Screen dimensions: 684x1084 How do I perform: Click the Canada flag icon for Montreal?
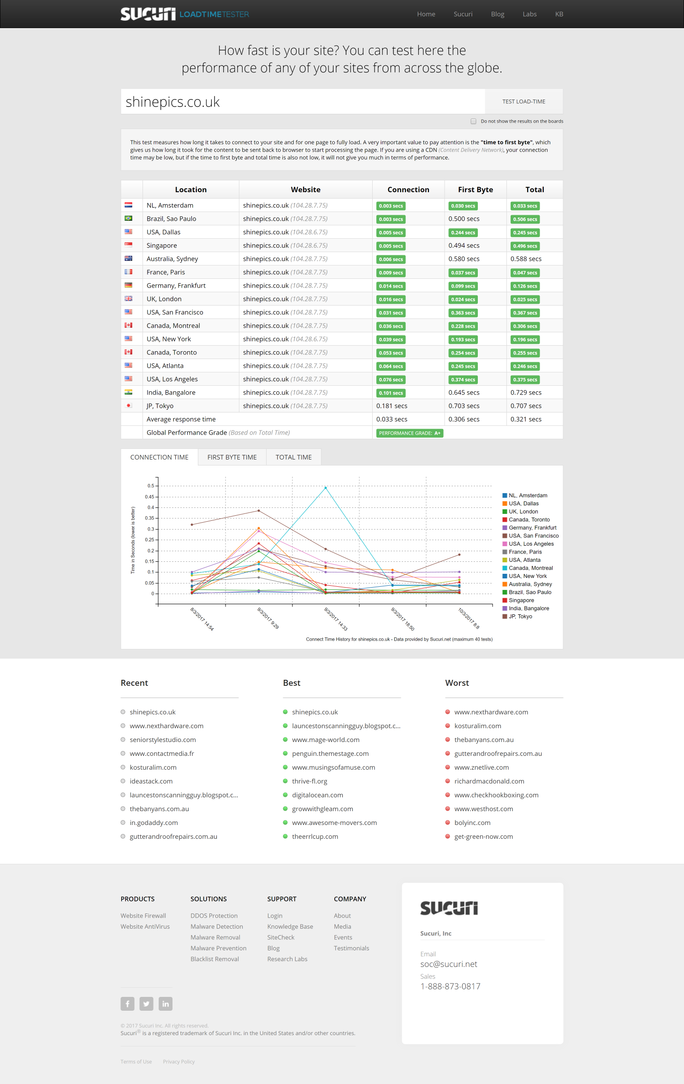coord(128,325)
